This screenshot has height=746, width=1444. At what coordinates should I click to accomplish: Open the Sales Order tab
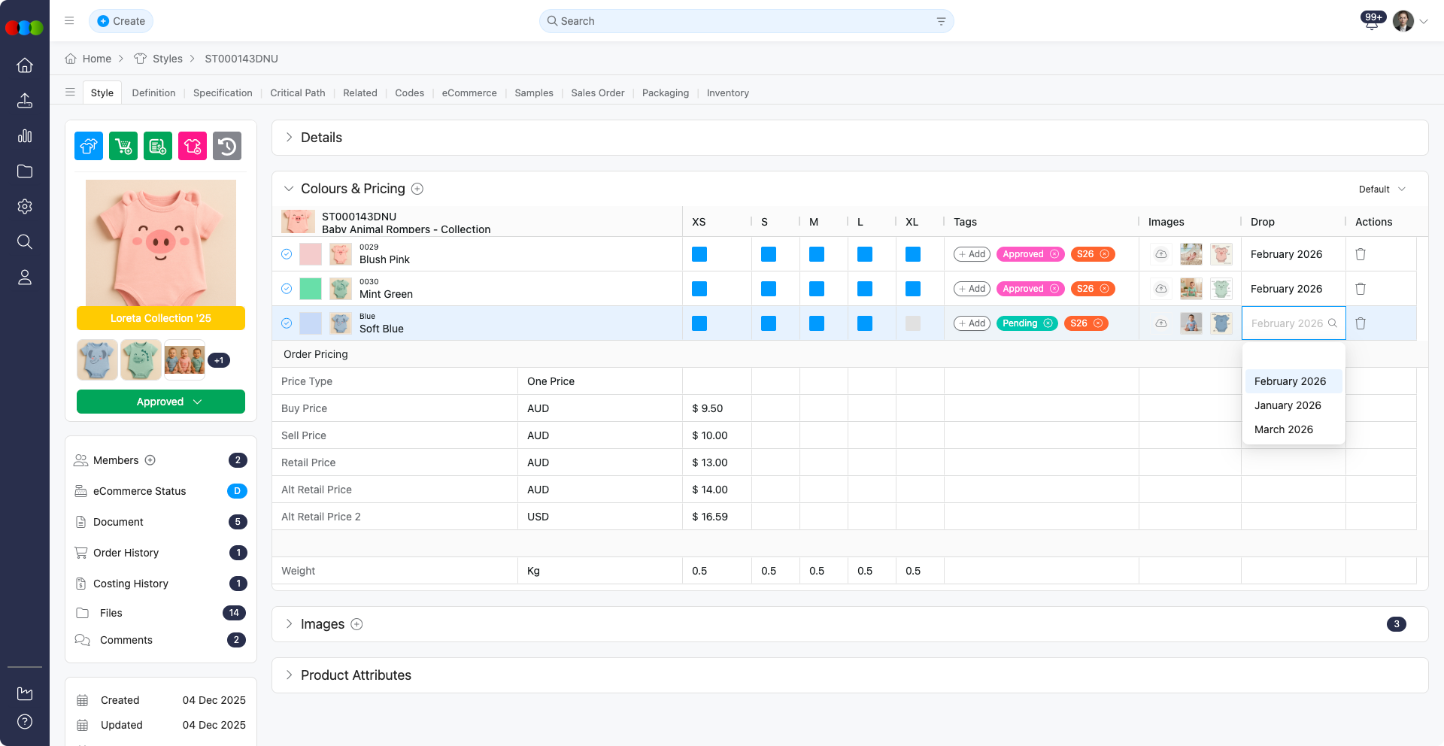tap(597, 92)
